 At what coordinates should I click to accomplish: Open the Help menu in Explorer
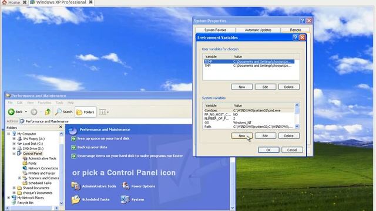70,103
